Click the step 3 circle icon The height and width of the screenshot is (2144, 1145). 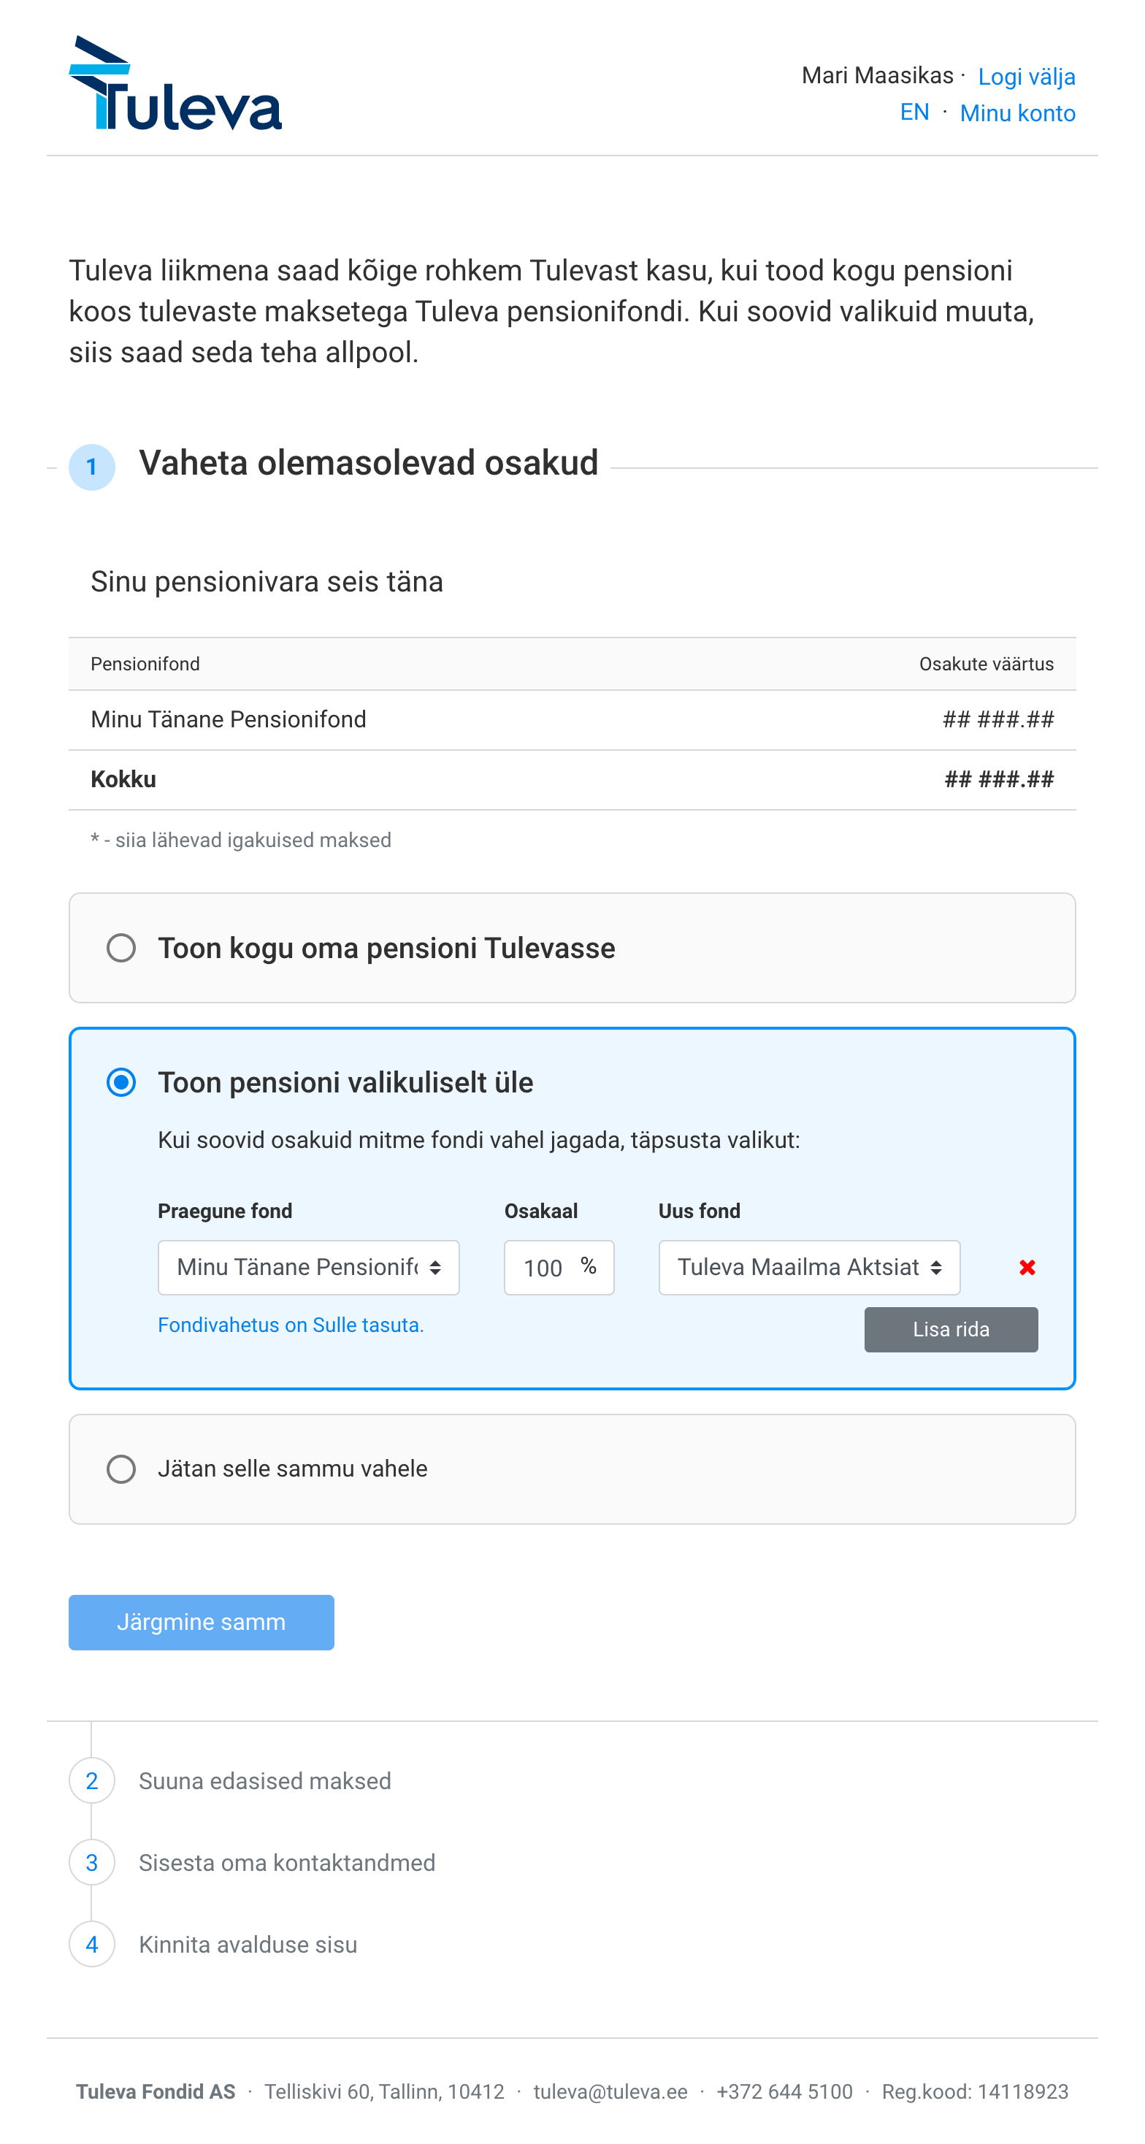tap(91, 1862)
